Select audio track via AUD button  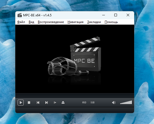84,103
